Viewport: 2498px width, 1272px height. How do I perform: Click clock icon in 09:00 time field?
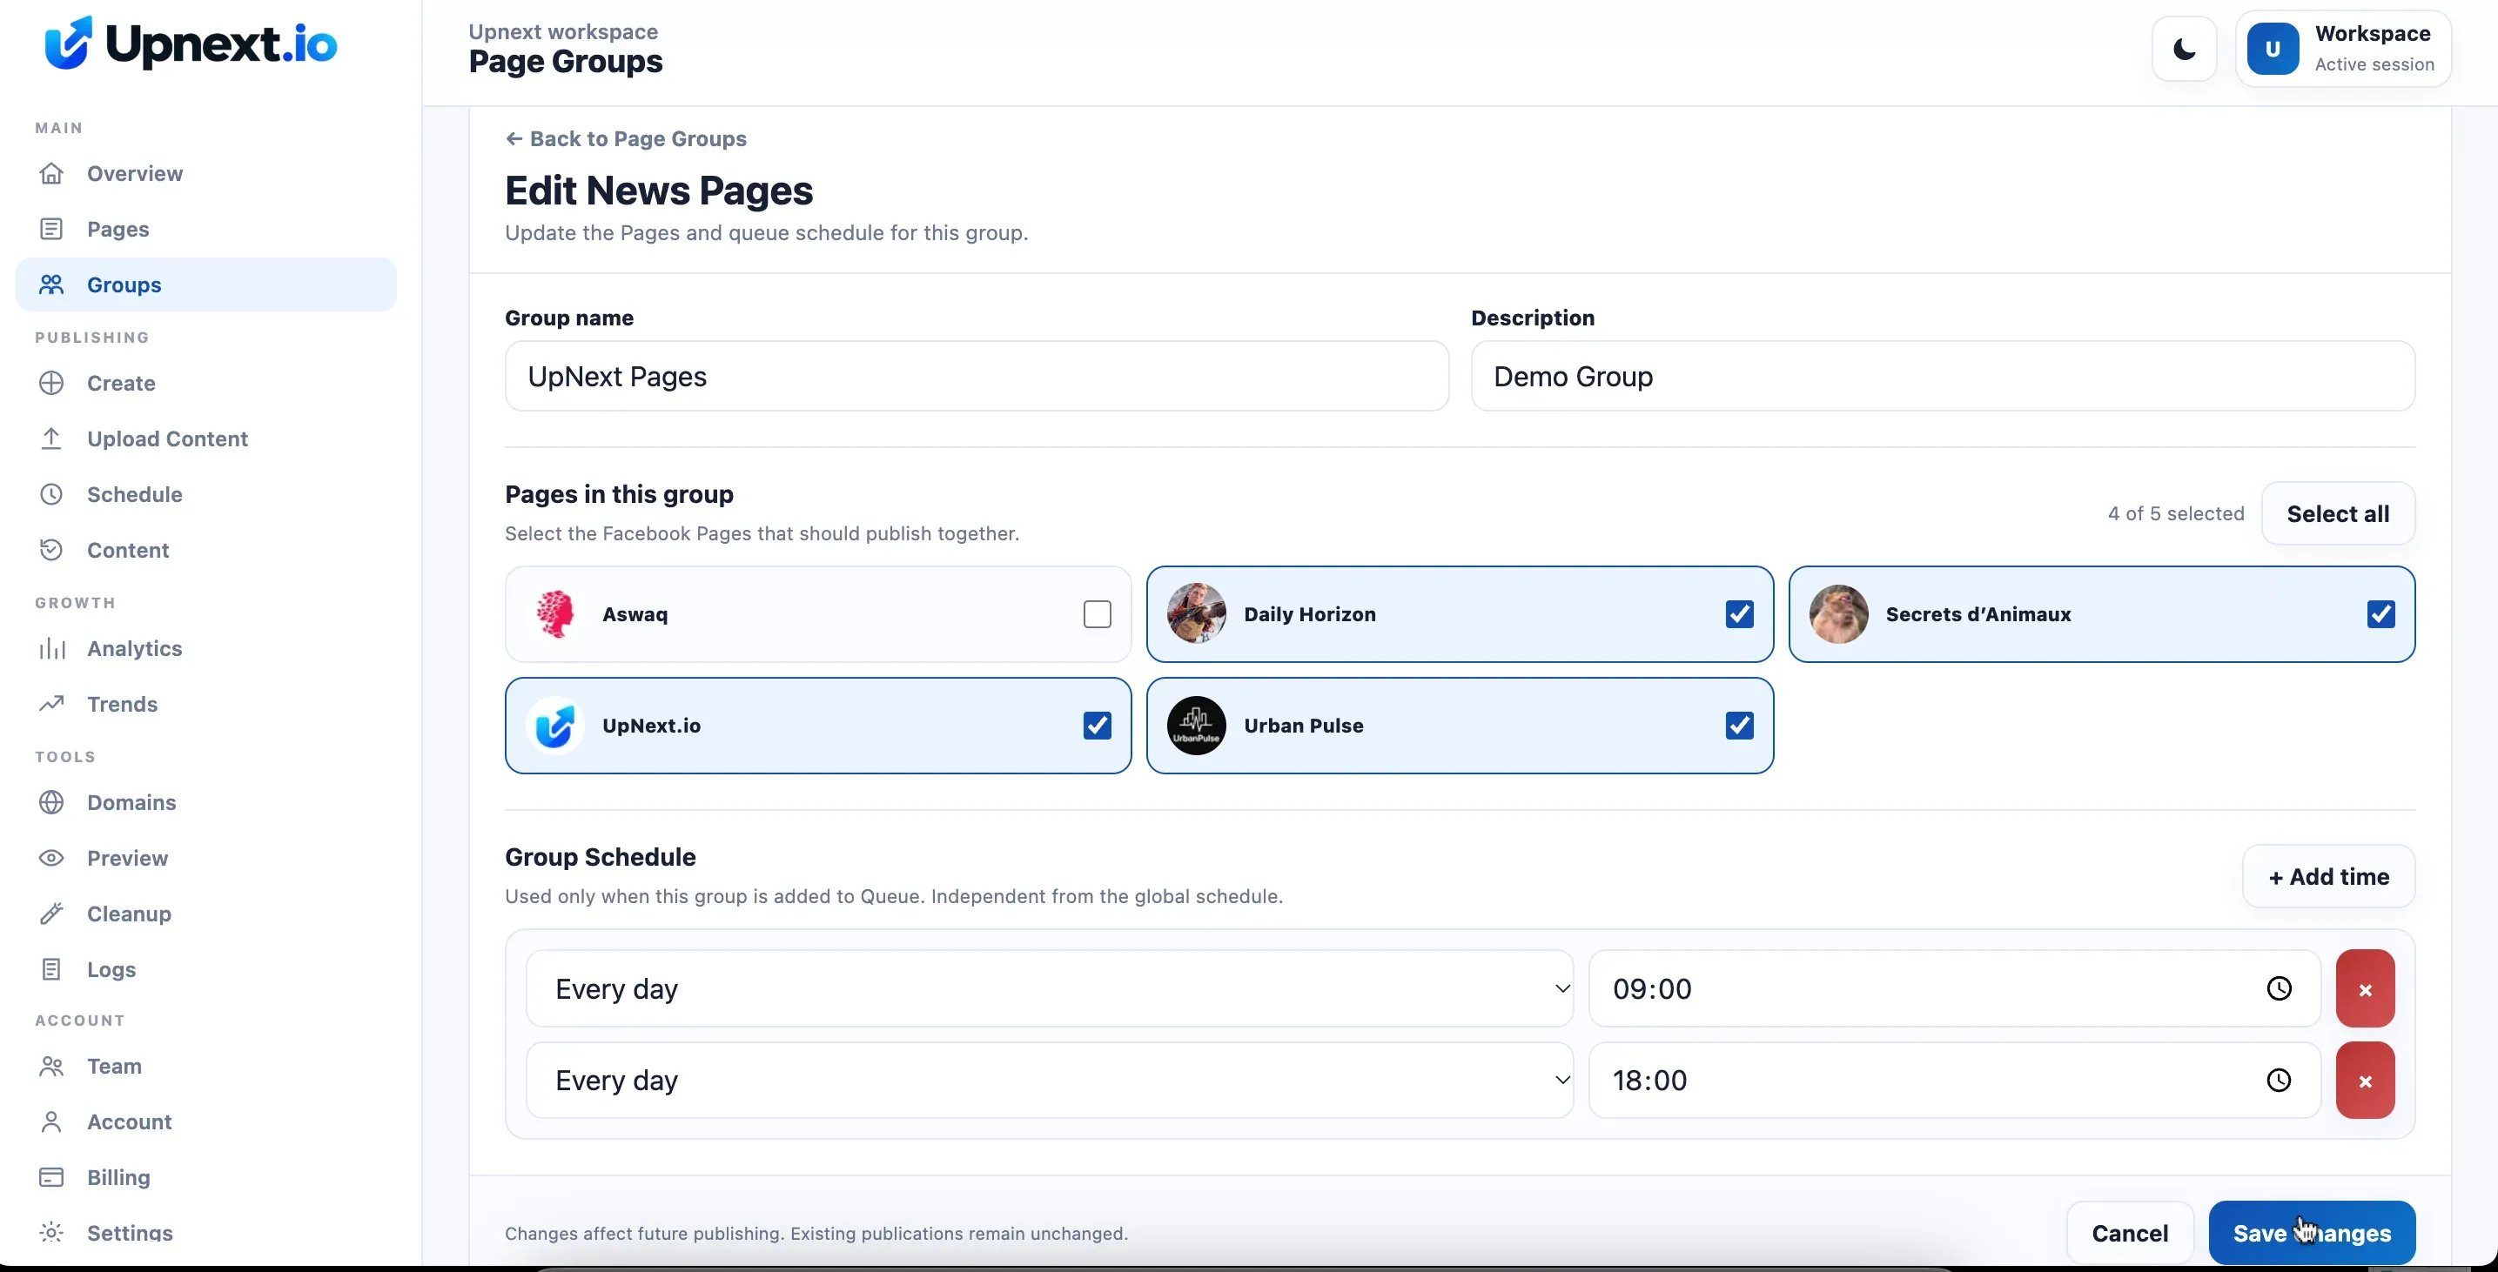[x=2278, y=988]
